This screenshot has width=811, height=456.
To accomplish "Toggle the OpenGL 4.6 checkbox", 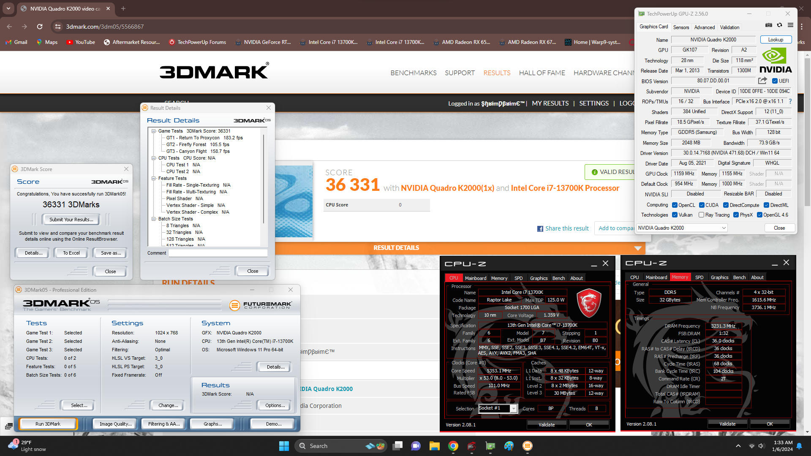I will tap(759, 215).
